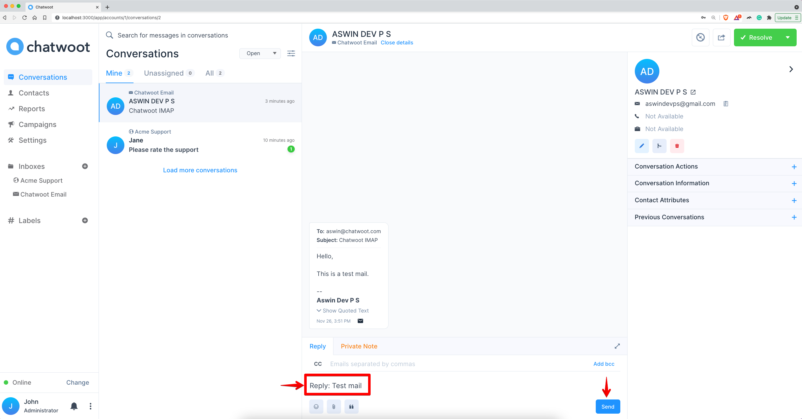
Task: Click Send button to submit reply
Action: [607, 406]
